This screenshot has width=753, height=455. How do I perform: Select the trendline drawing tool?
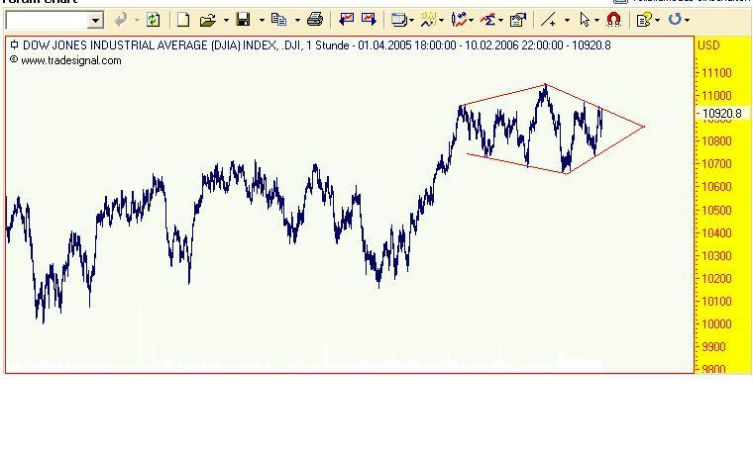[548, 20]
